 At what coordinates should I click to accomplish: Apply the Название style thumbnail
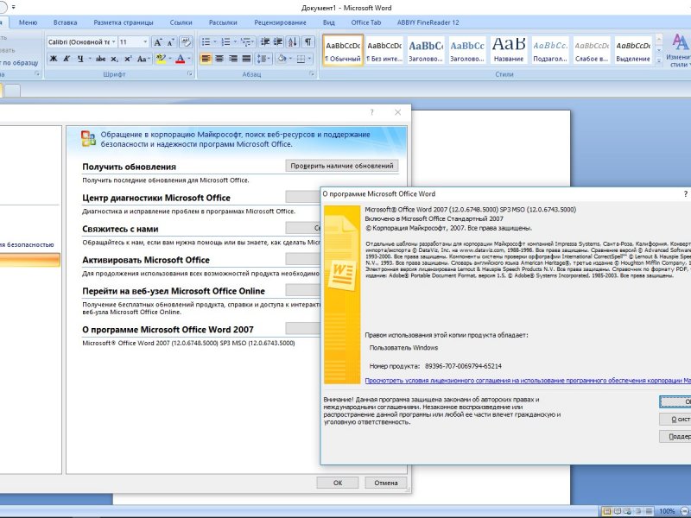(509, 51)
